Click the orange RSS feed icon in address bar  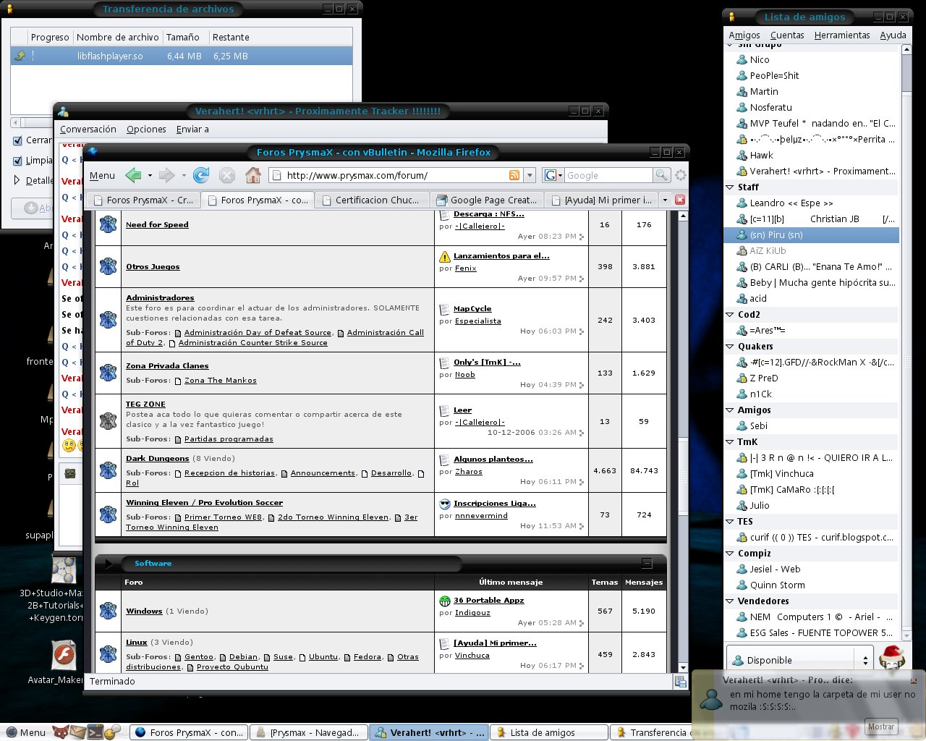[x=514, y=175]
